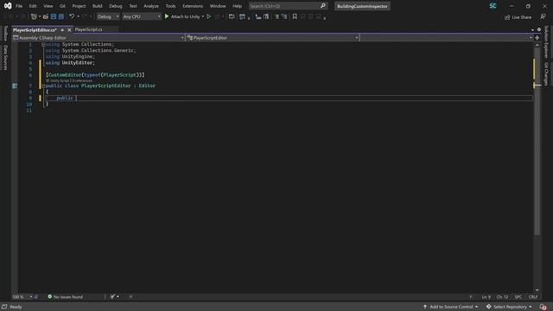Open the SC account profile badge
The height and width of the screenshot is (311, 553).
[493, 6]
